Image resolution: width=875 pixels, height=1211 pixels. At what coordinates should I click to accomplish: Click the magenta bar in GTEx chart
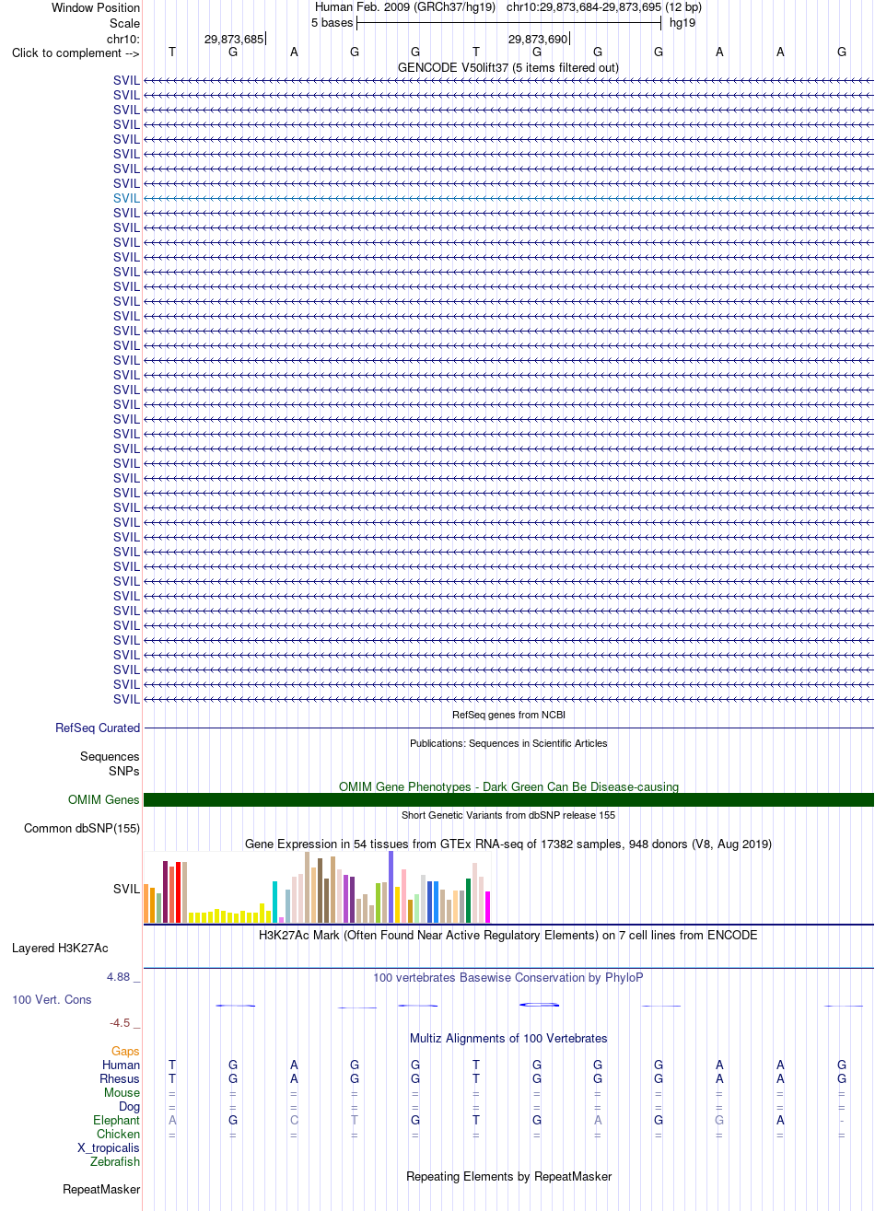coord(487,907)
